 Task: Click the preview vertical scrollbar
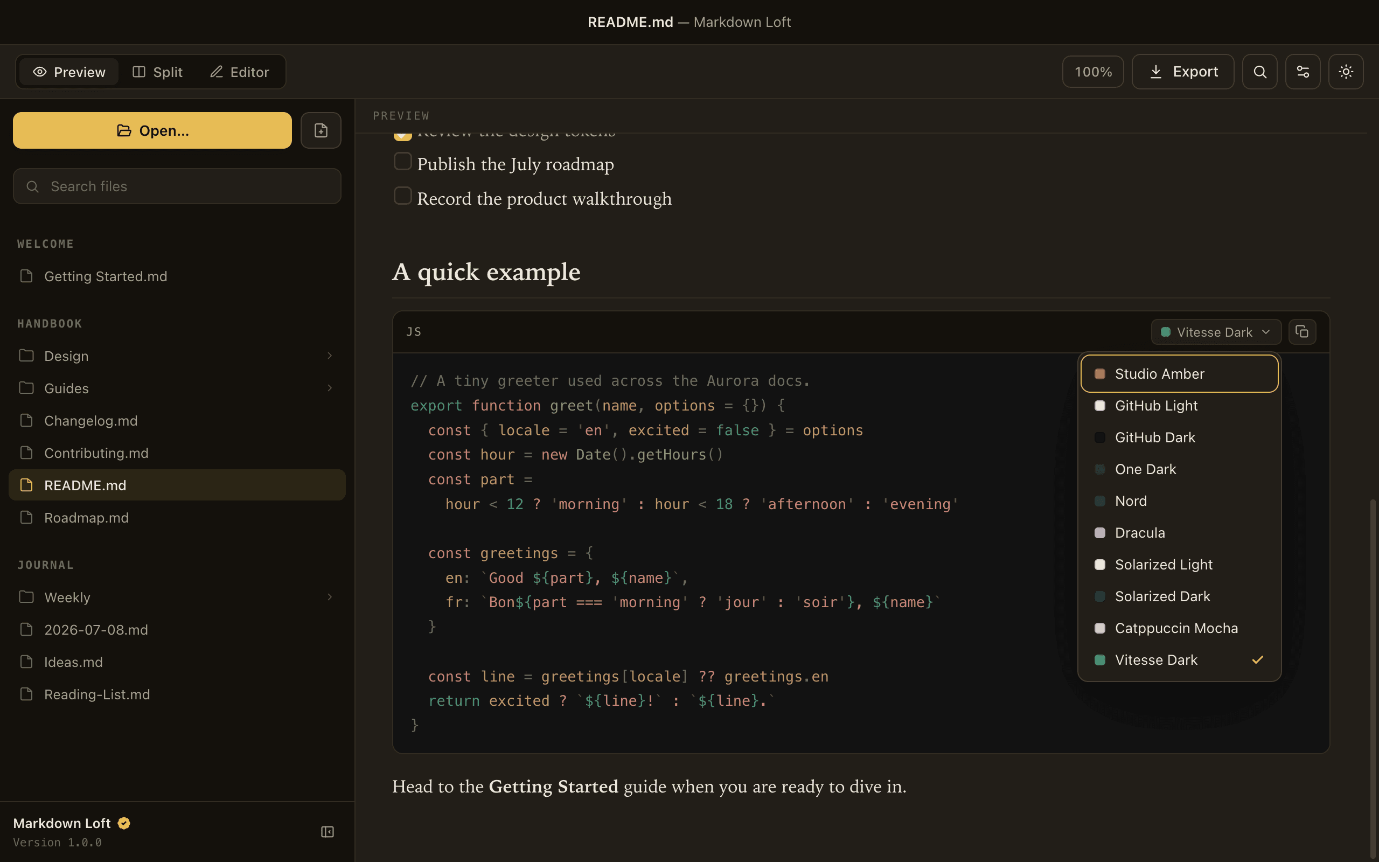coord(1373,678)
